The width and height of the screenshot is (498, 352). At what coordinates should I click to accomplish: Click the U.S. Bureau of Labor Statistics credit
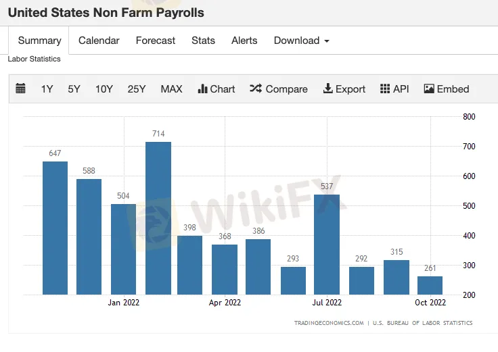coord(422,323)
